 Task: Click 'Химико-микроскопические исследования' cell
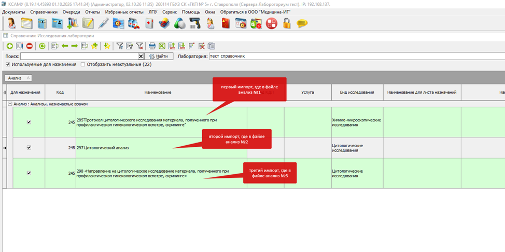(x=357, y=122)
